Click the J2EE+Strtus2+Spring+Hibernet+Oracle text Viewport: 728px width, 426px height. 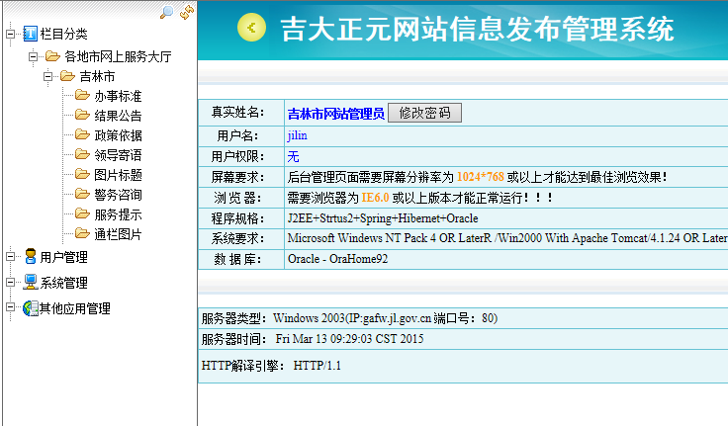coord(383,218)
